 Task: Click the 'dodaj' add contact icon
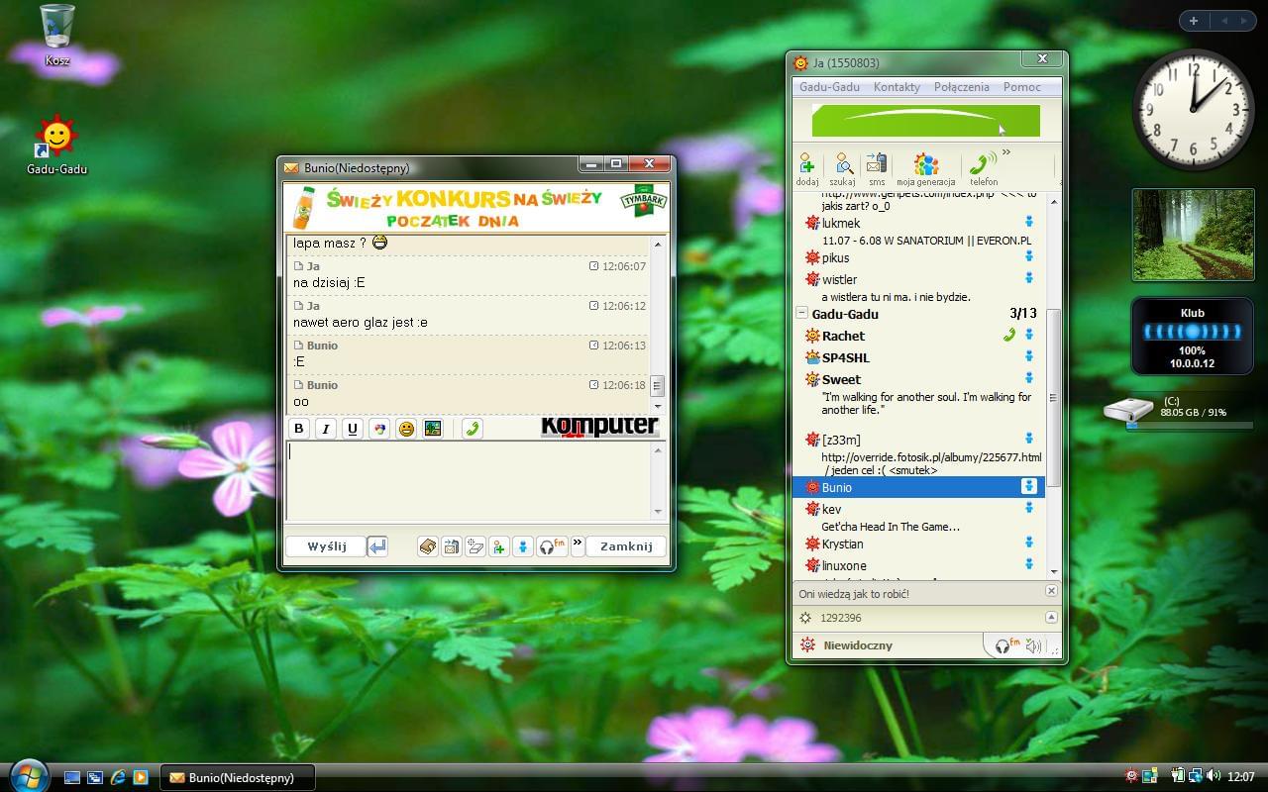806,167
